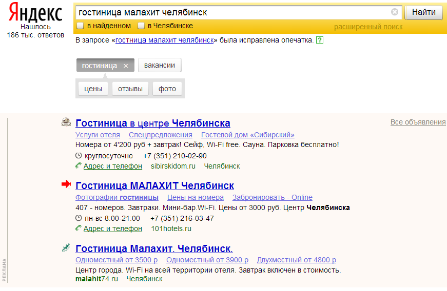The image size is (447, 291).
Task: Click the «186 тыс. ответов» count text
Action: 35,35
